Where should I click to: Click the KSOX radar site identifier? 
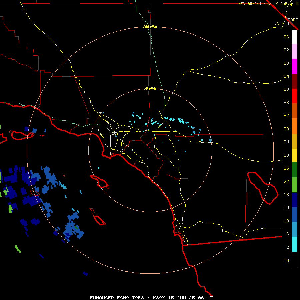tap(159, 298)
